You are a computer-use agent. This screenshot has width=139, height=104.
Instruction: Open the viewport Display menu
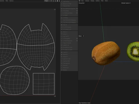92,1
